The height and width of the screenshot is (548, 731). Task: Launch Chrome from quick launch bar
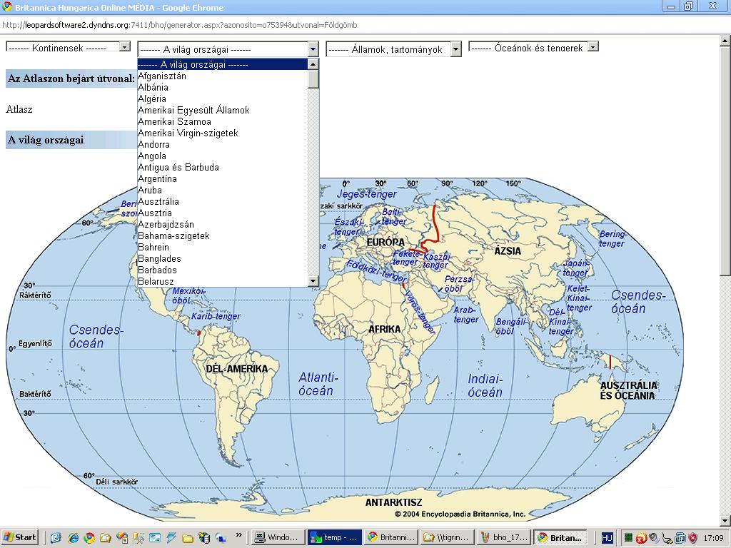(89, 538)
